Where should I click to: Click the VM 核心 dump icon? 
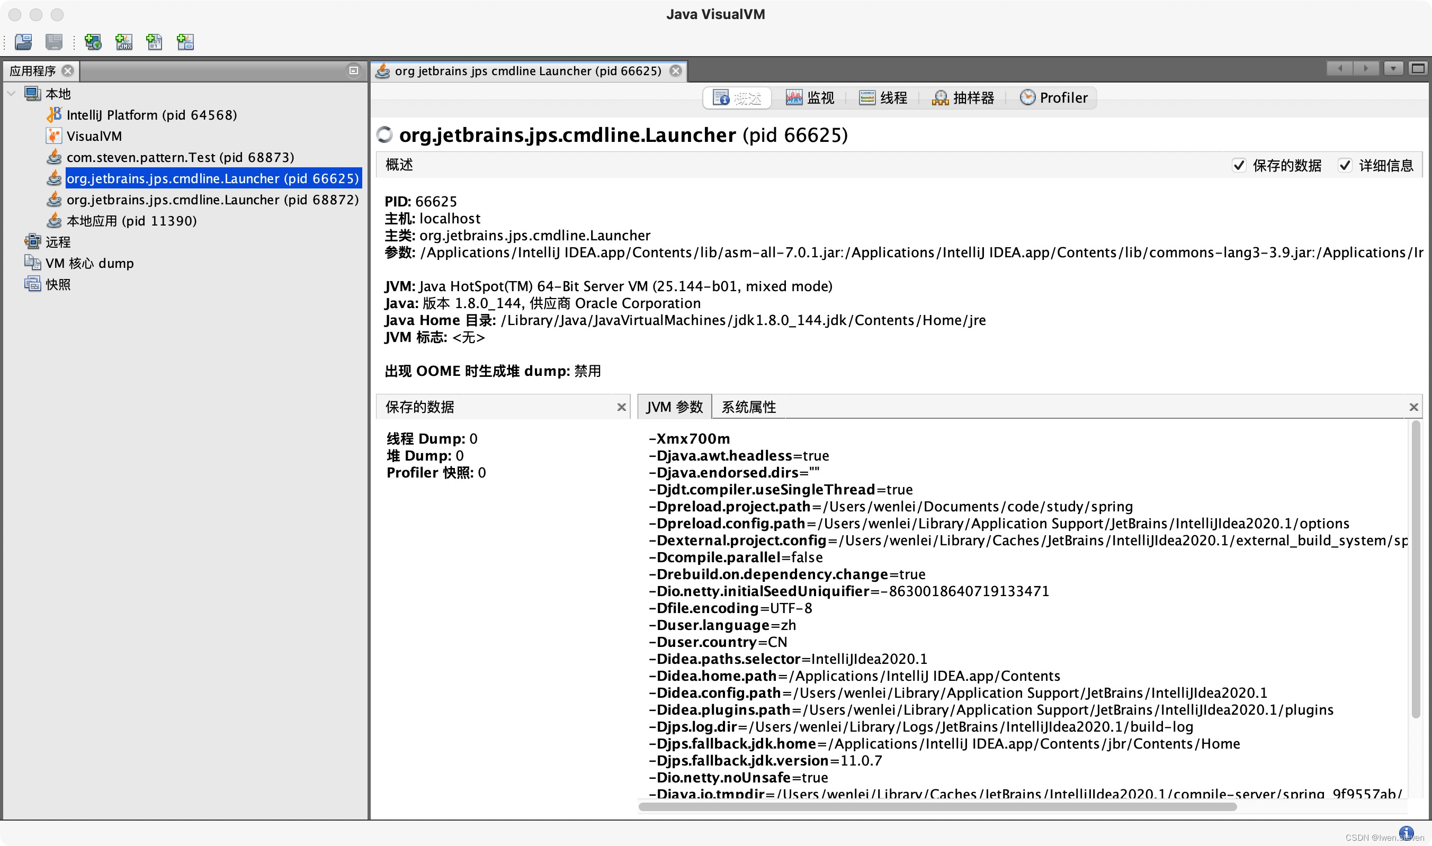[x=32, y=263]
